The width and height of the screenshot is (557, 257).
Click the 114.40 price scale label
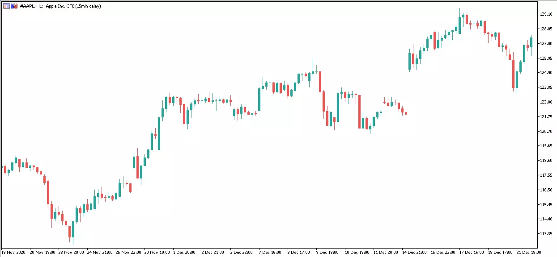[546, 219]
